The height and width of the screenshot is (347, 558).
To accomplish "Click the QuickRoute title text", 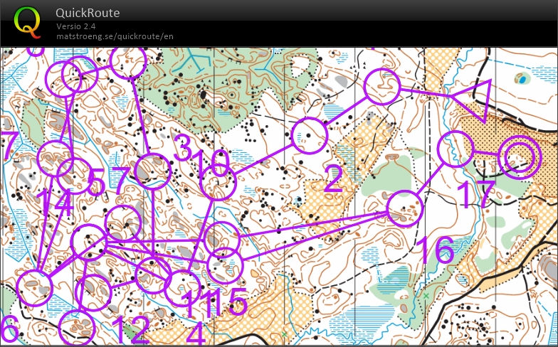I will pos(88,13).
